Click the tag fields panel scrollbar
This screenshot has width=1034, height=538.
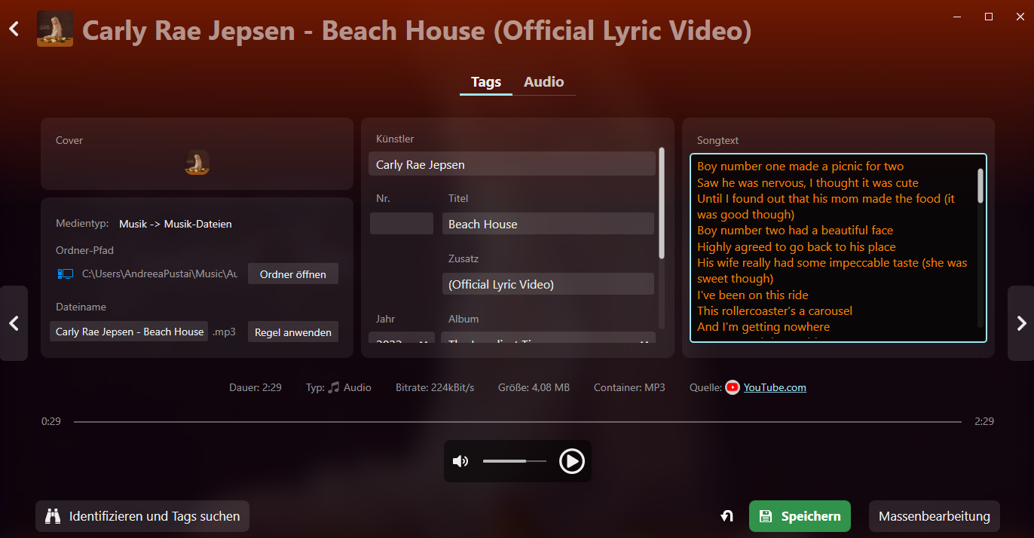pos(662,203)
